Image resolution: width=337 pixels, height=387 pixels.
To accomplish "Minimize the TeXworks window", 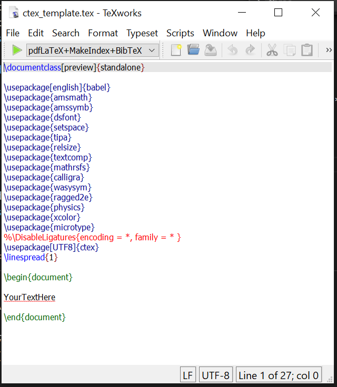I will 242,12.
